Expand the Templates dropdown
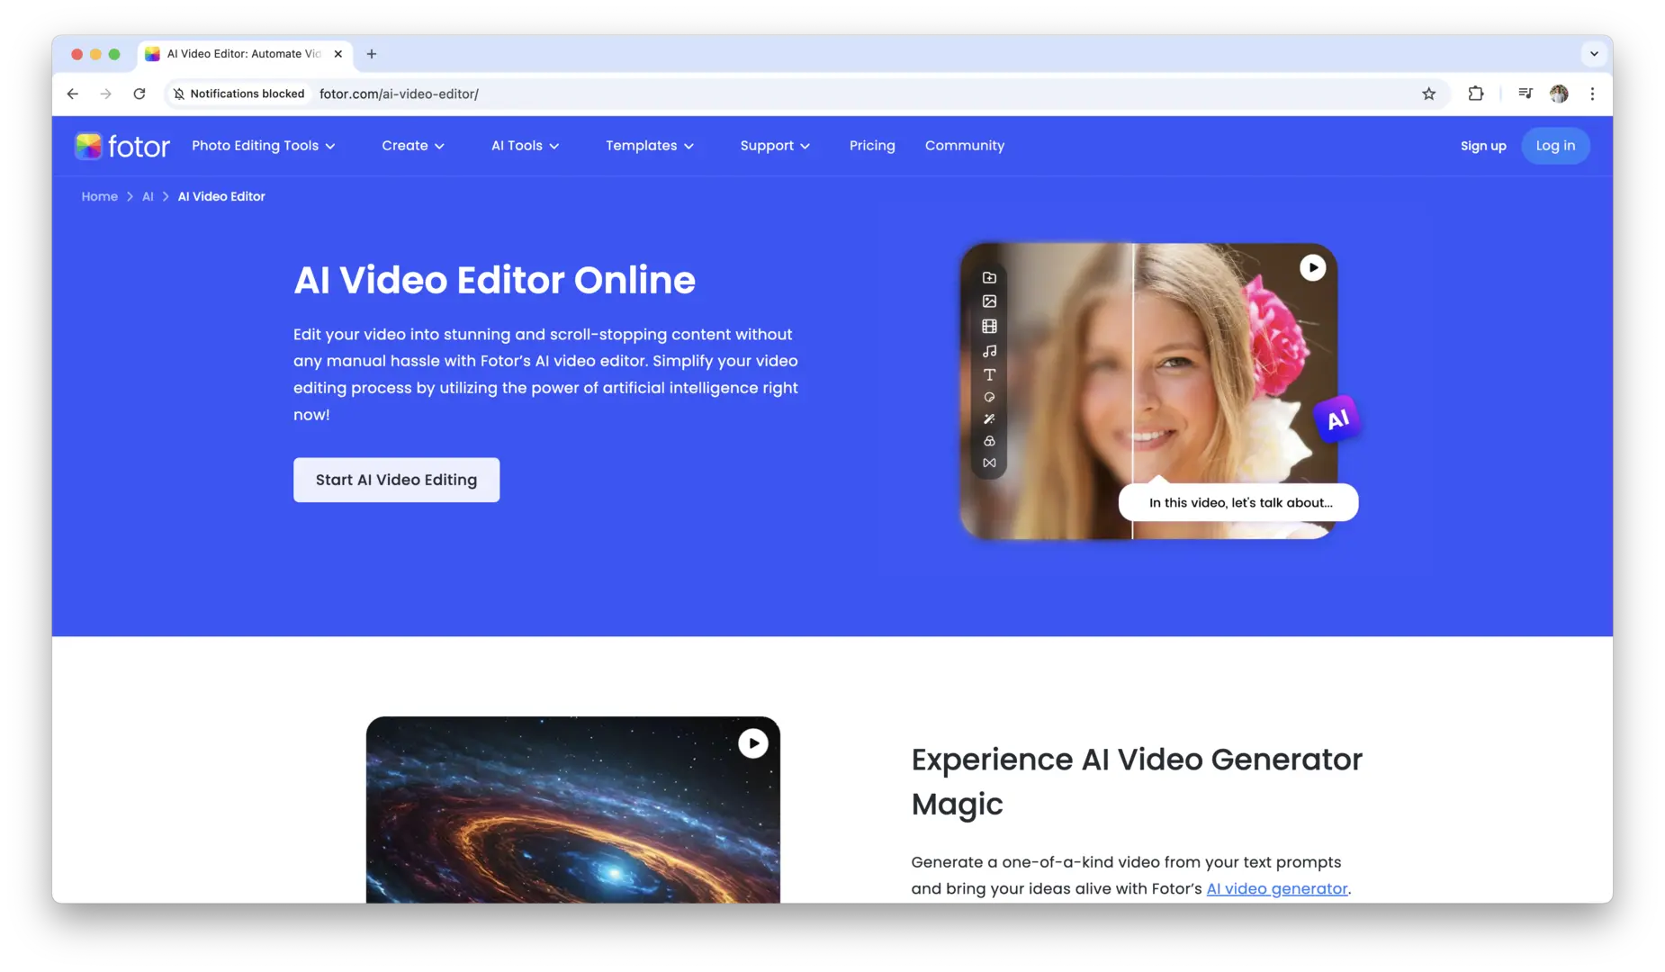 coord(649,146)
